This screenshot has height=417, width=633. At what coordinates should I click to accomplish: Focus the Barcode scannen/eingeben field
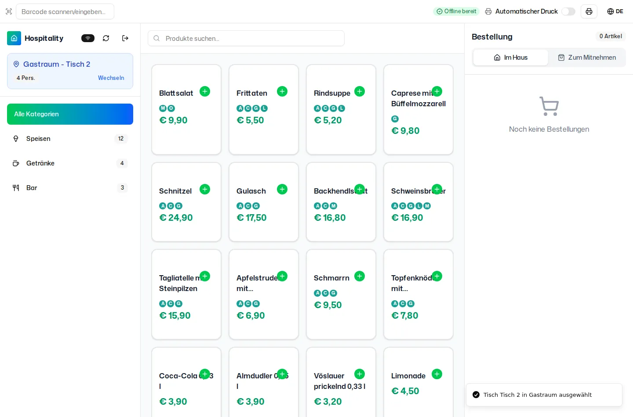(x=65, y=11)
